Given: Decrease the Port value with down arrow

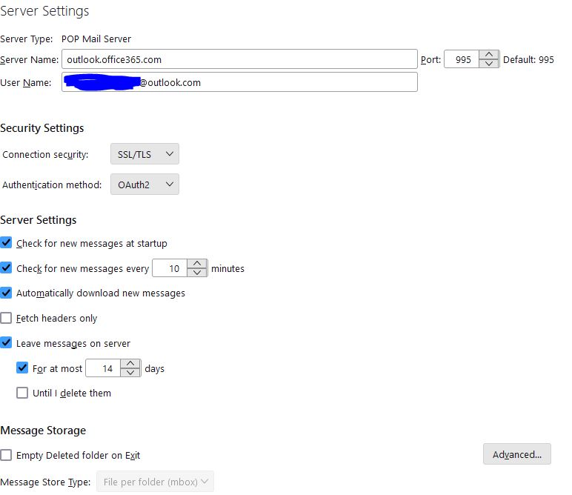Looking at the screenshot, I should pos(489,64).
